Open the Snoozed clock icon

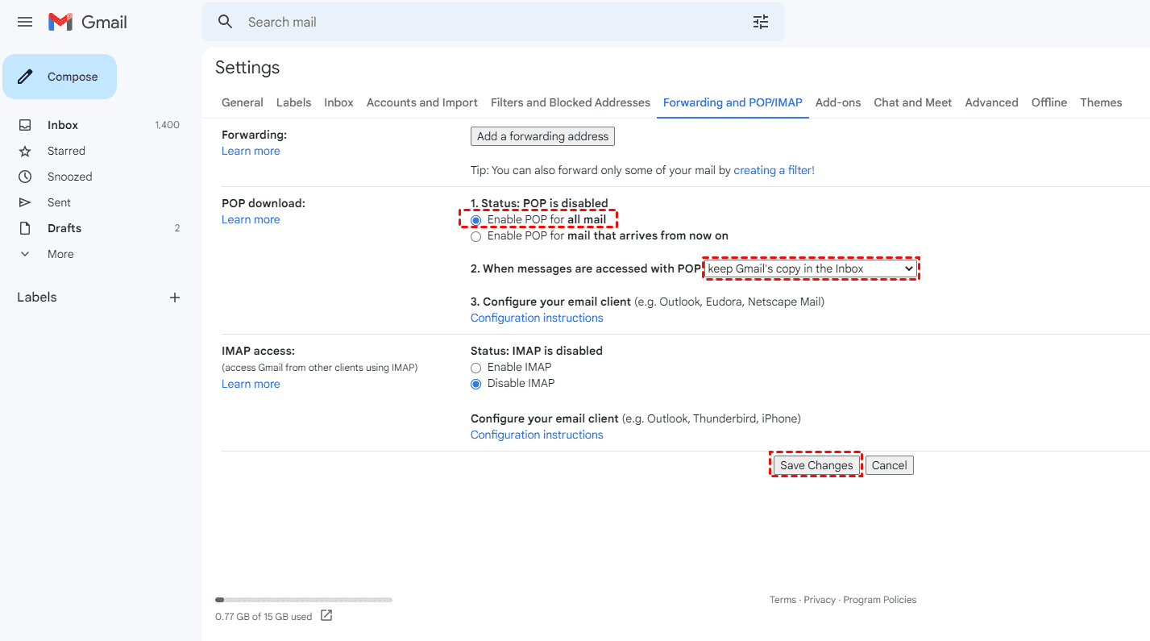25,177
